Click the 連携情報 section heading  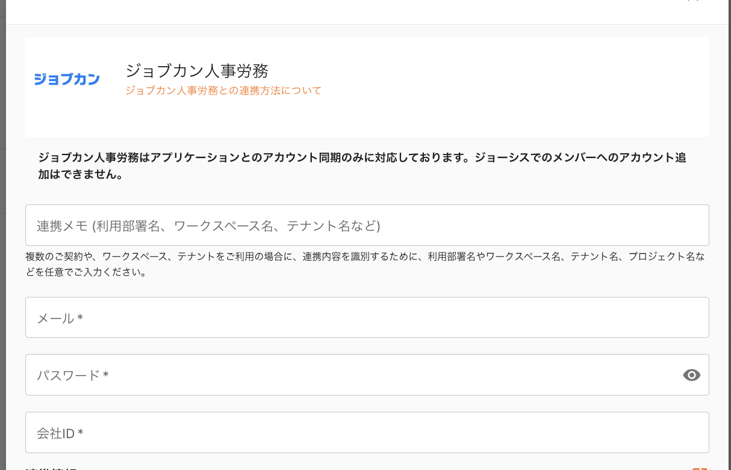(51, 468)
